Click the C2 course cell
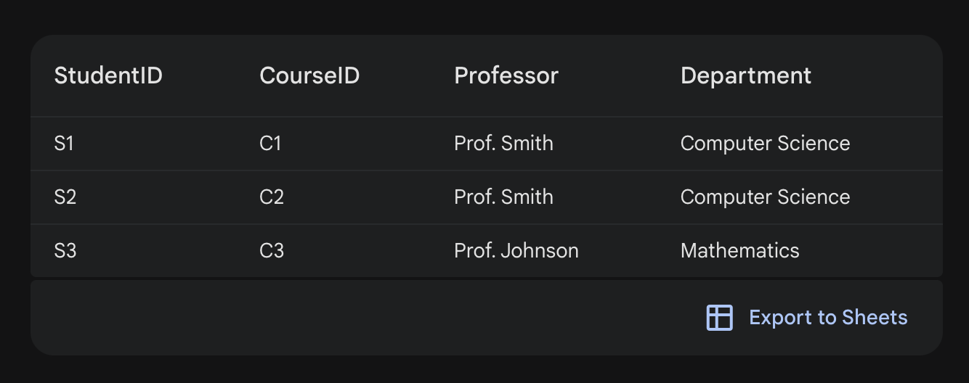The width and height of the screenshot is (969, 383). [271, 197]
